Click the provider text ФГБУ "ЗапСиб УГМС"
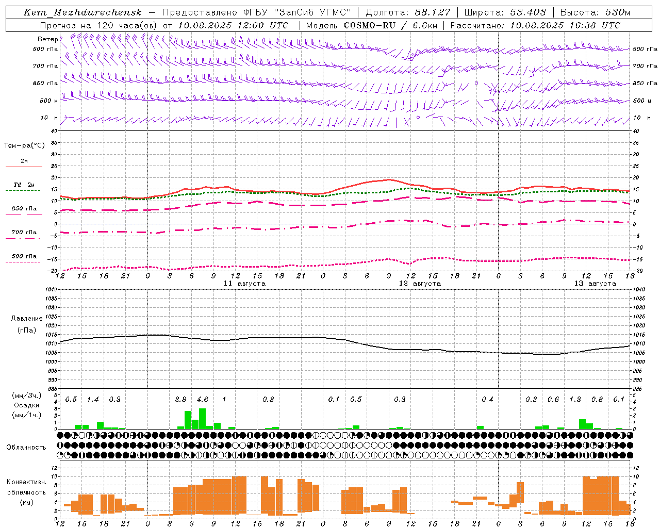 [296, 12]
